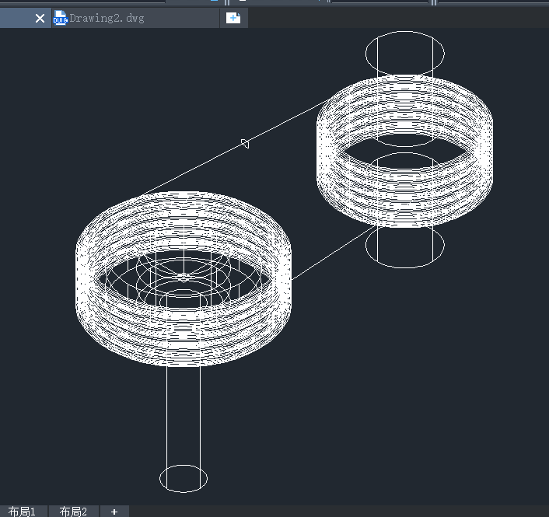
Task: Open the 布局2 layout tab
Action: click(x=74, y=512)
